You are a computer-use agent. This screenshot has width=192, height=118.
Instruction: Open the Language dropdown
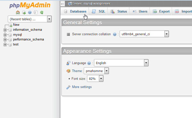click(121, 63)
